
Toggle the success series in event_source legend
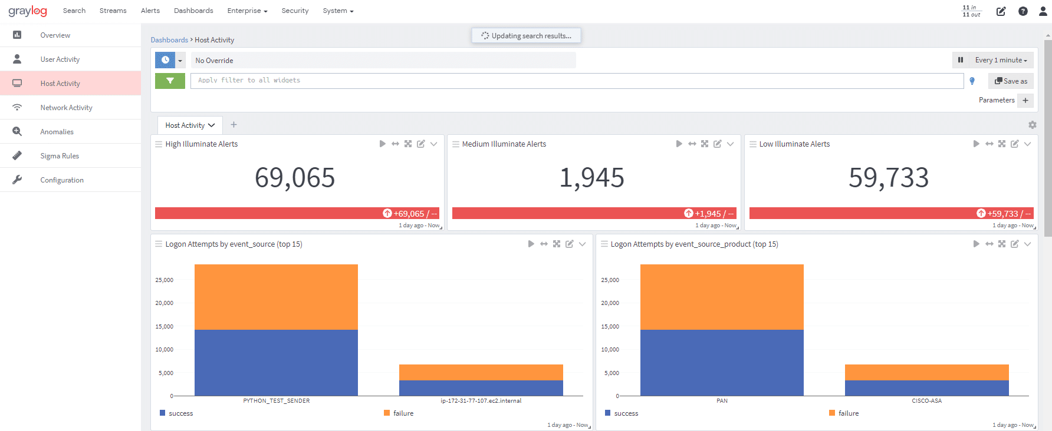click(x=177, y=413)
